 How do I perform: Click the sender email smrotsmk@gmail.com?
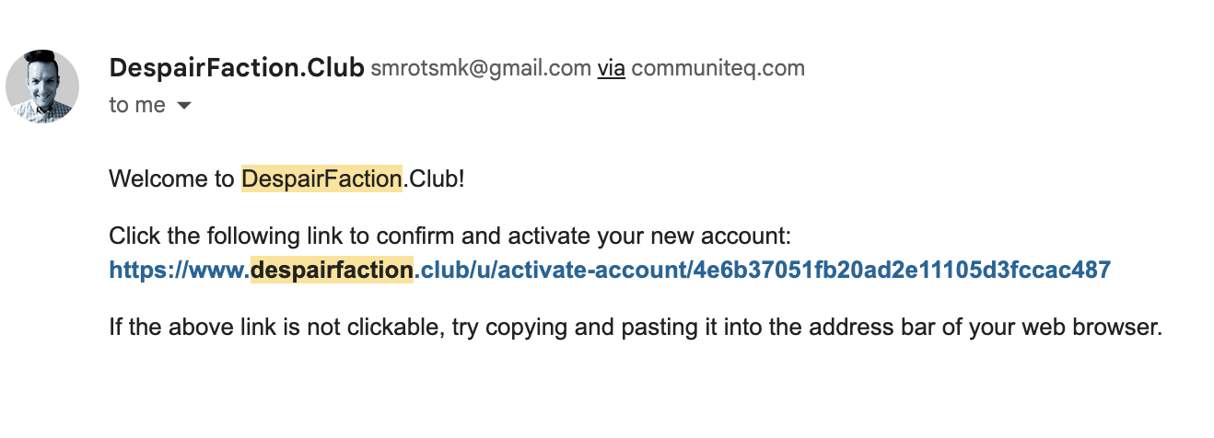[x=481, y=68]
